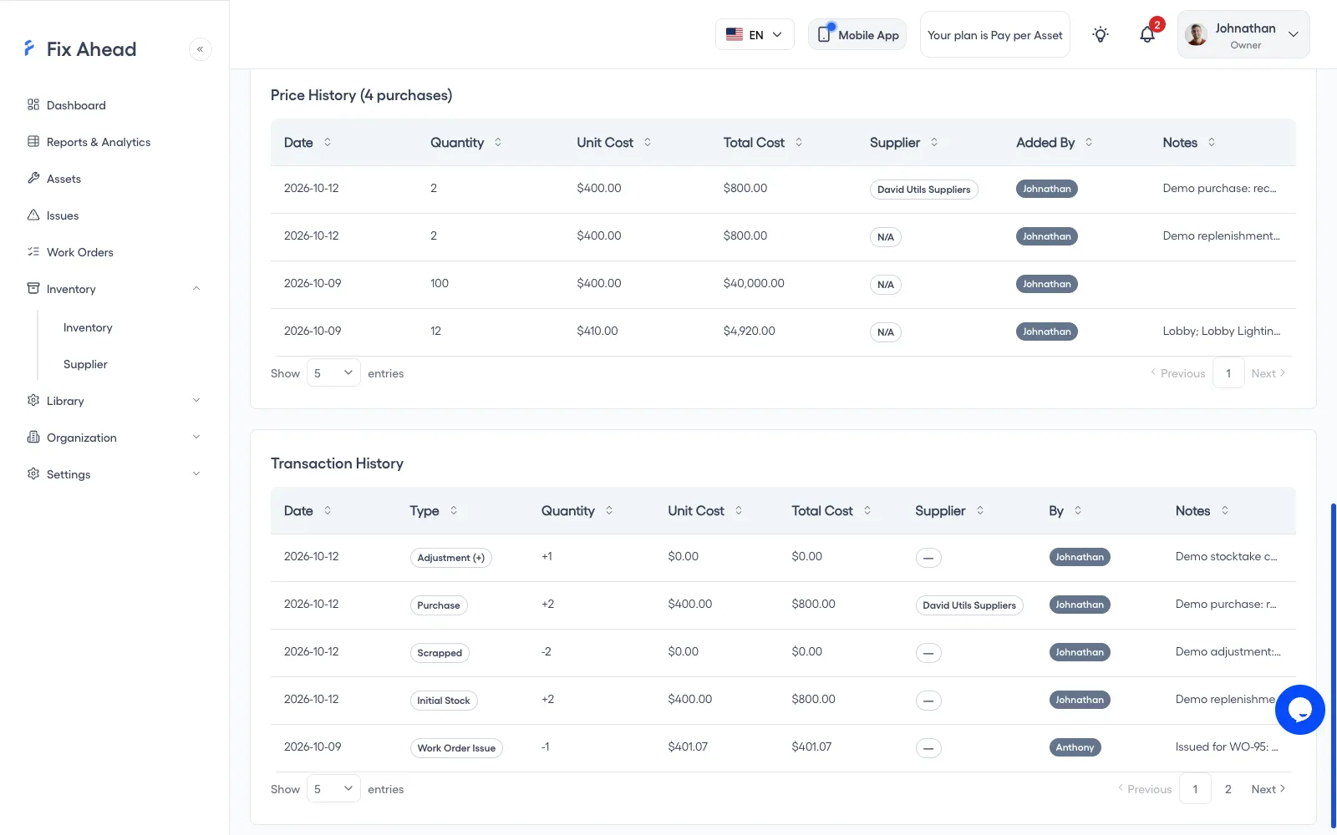Expand the Organization menu section
Screen dimensions: 1337x835
(114, 438)
